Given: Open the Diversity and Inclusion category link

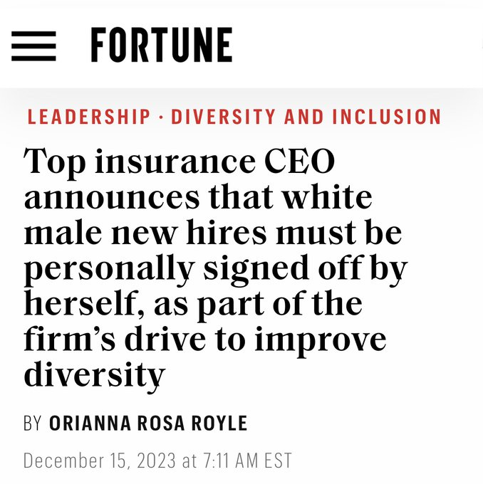Looking at the screenshot, I should (306, 117).
